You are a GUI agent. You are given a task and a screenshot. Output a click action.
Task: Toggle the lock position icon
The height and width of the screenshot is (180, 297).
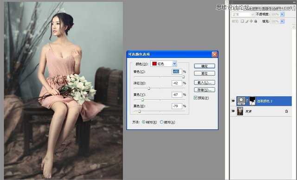252,21
